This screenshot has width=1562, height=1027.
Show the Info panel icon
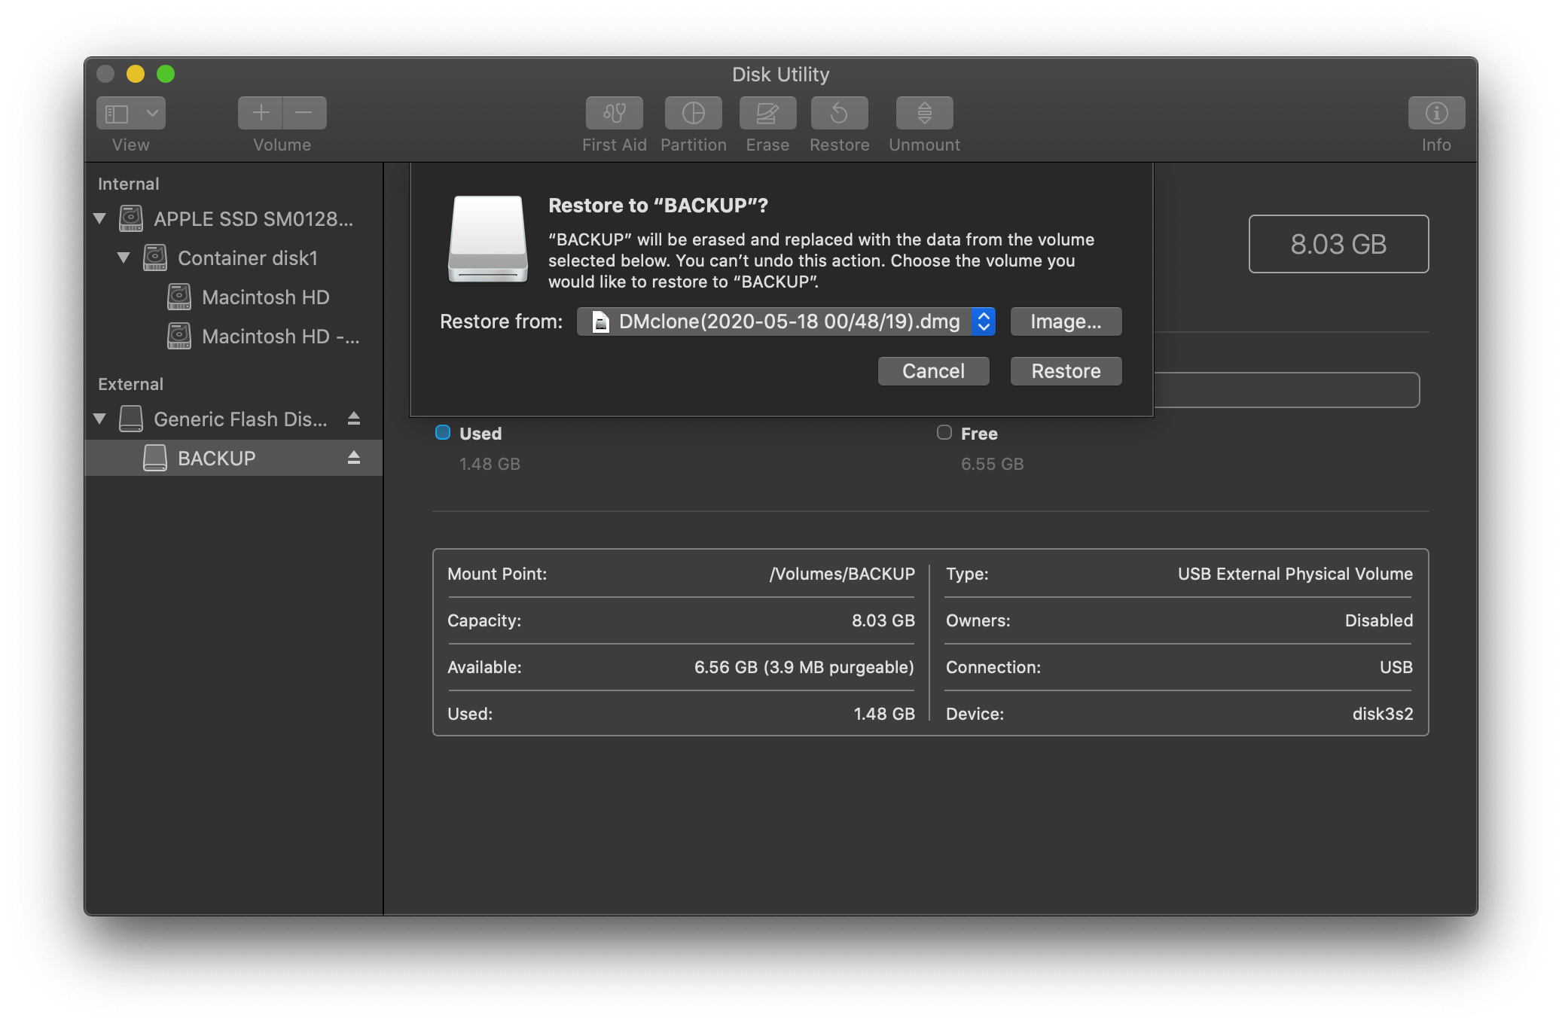point(1436,113)
